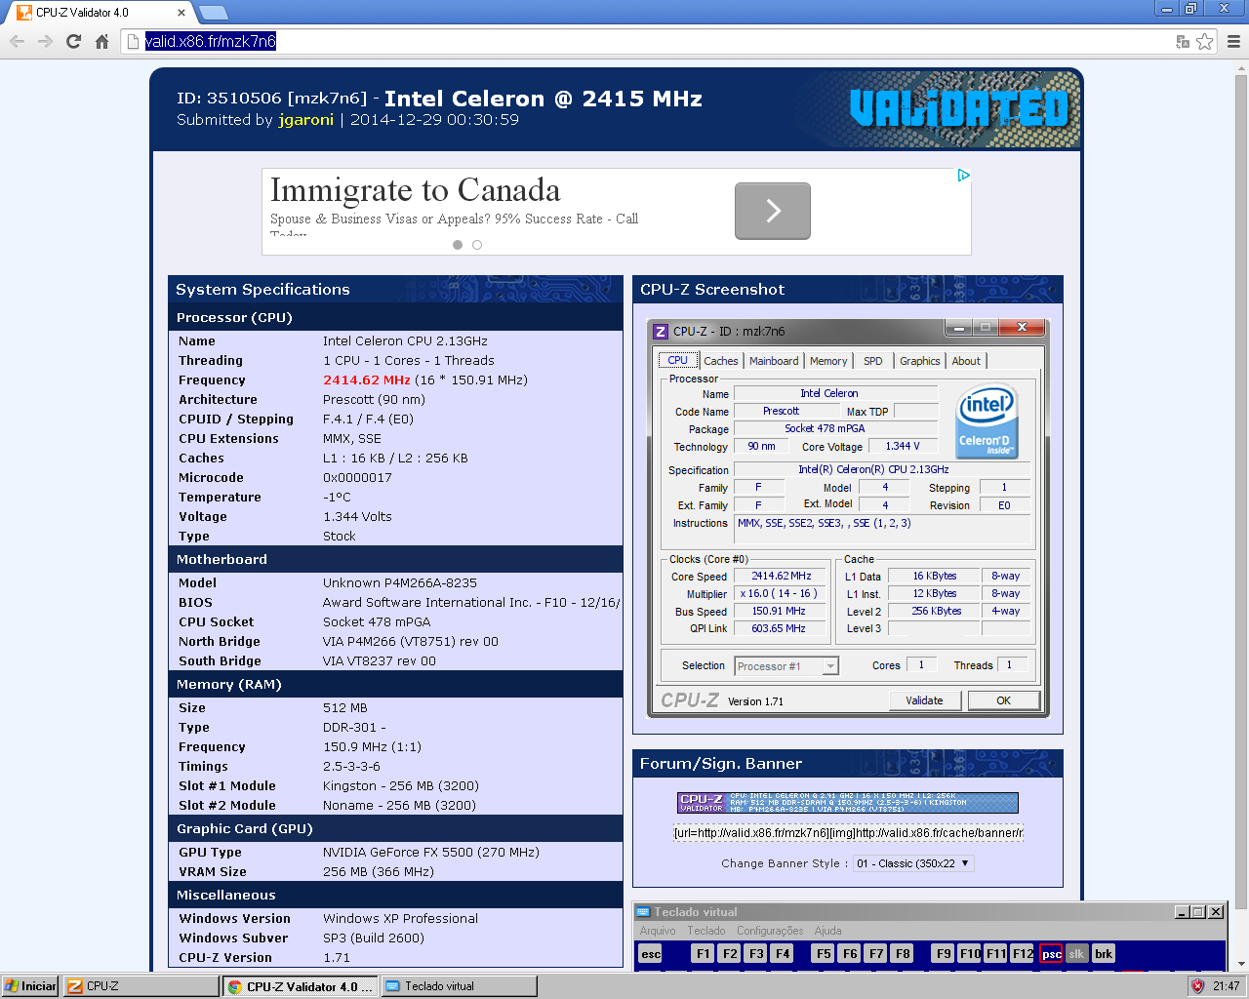The width and height of the screenshot is (1249, 999).
Task: Click the forum banner code text field
Action: [848, 833]
